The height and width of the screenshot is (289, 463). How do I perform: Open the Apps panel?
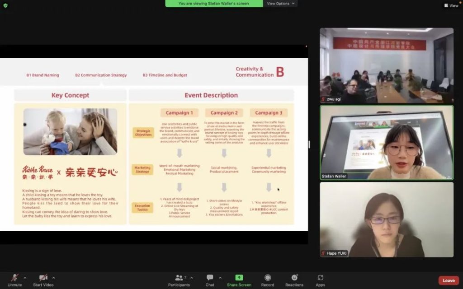pos(320,280)
